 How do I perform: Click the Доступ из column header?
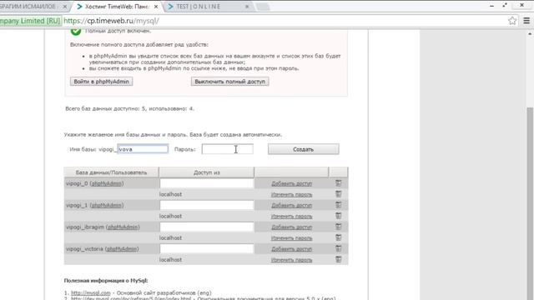207,172
